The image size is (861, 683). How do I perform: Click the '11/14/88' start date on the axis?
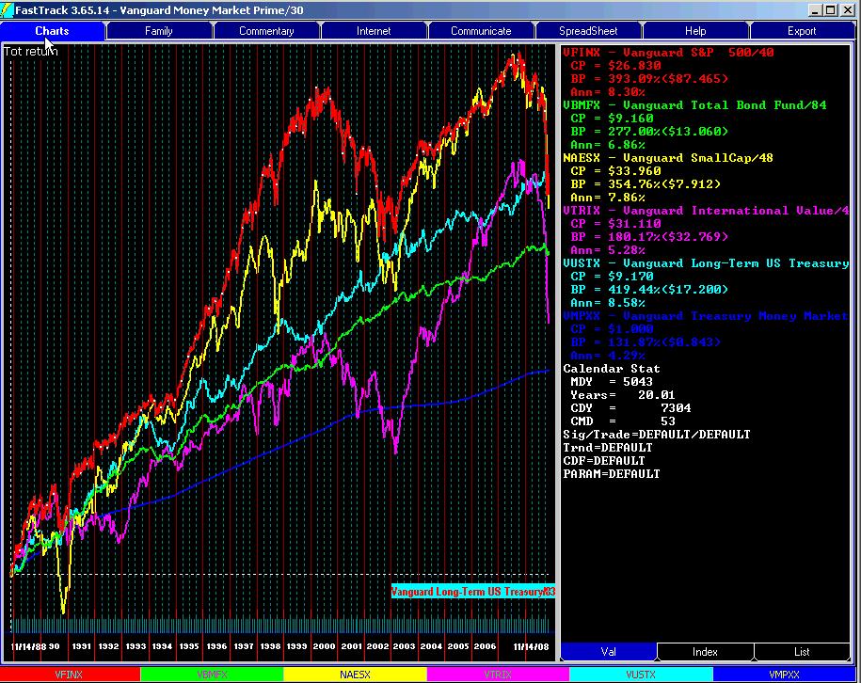pos(28,646)
